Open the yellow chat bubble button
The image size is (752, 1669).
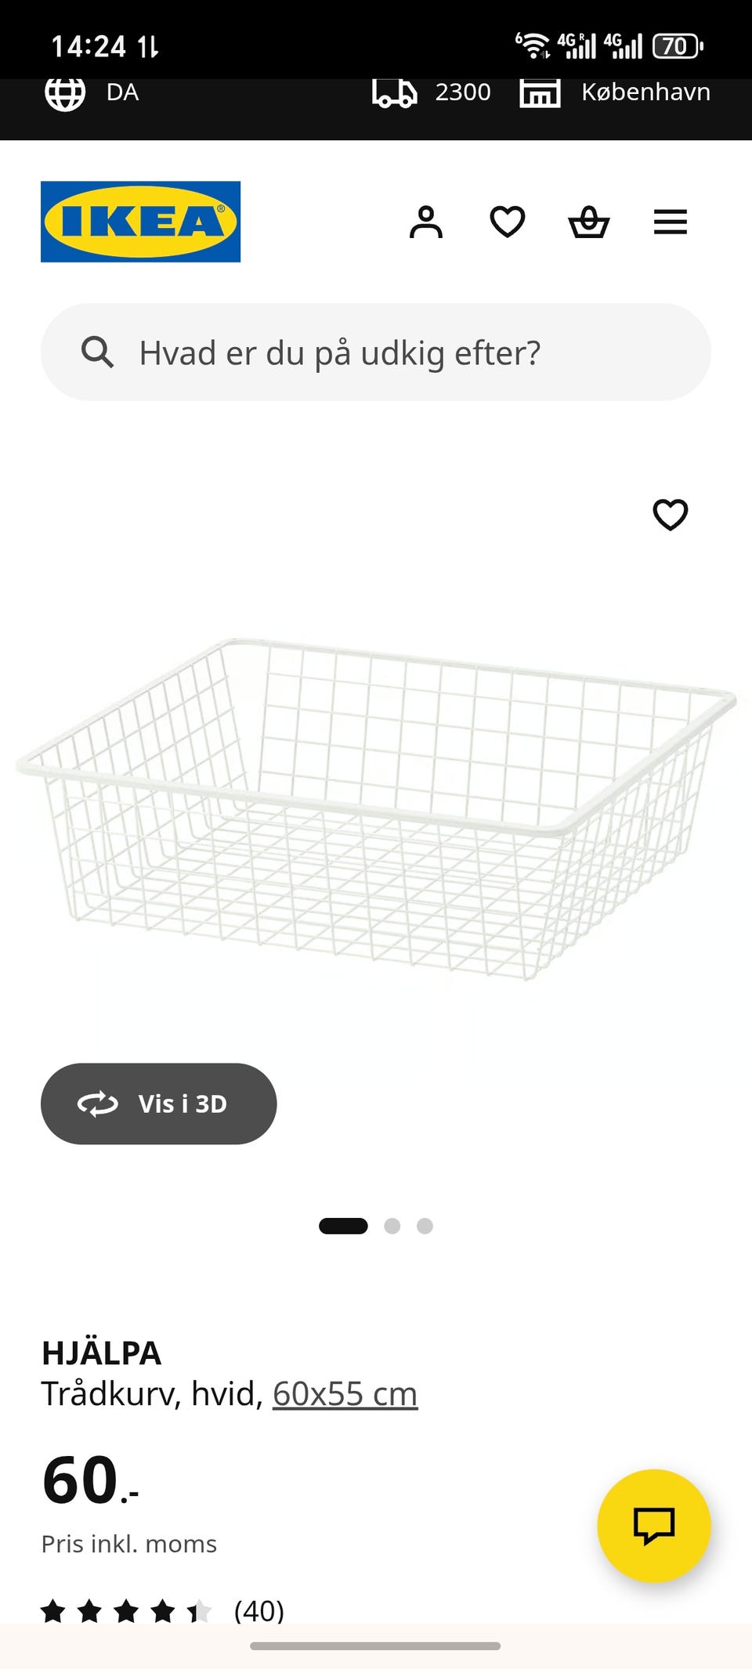pyautogui.click(x=654, y=1526)
